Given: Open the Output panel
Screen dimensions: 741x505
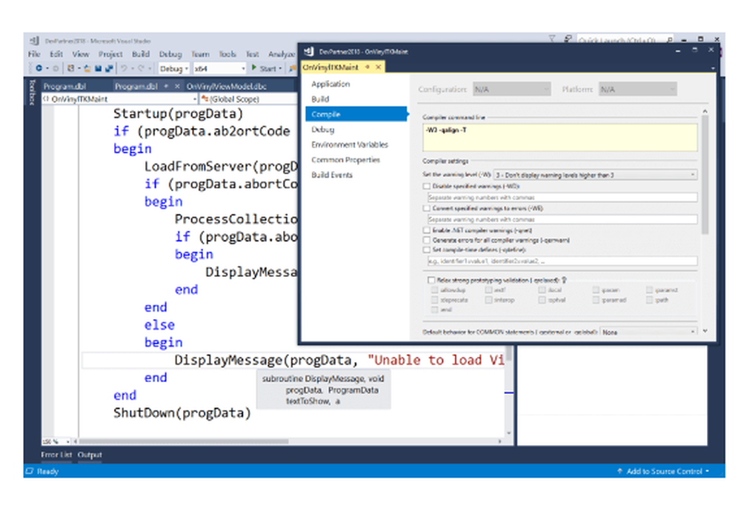Looking at the screenshot, I should 90,455.
